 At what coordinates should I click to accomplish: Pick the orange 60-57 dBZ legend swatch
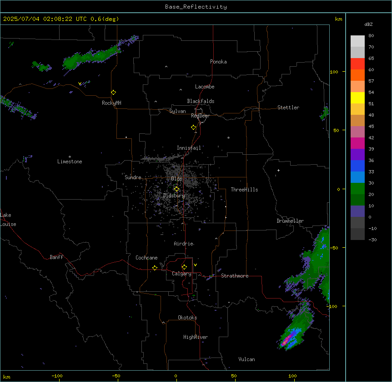click(x=357, y=75)
